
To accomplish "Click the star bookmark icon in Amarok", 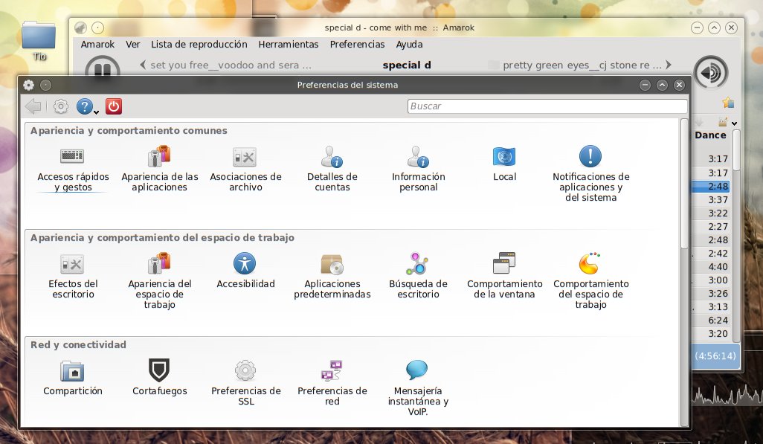I will coord(728,102).
